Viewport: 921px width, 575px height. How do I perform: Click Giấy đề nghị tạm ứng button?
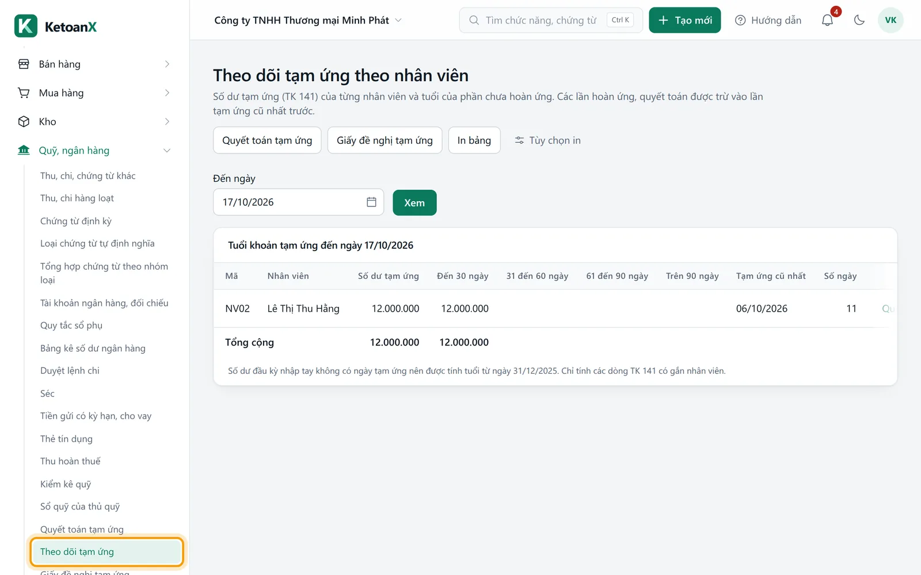coord(385,140)
